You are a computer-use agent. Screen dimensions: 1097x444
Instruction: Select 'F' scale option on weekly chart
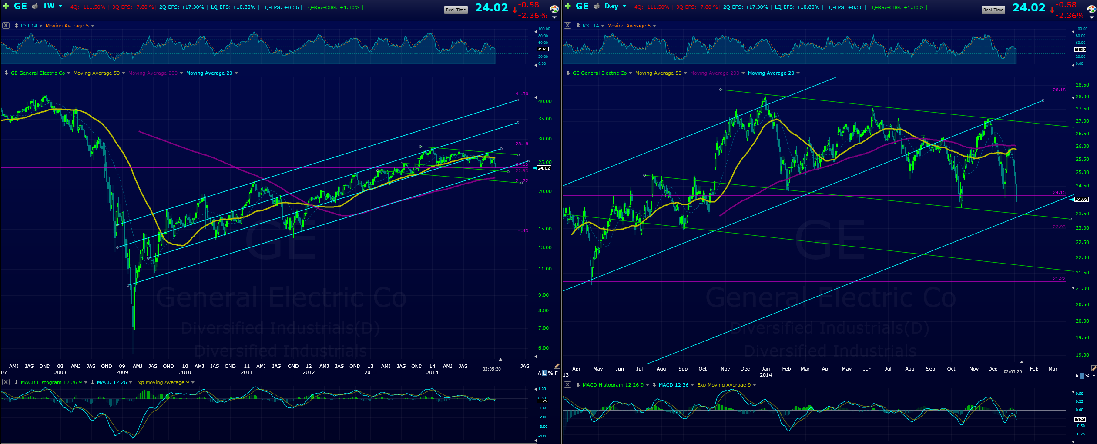[556, 373]
